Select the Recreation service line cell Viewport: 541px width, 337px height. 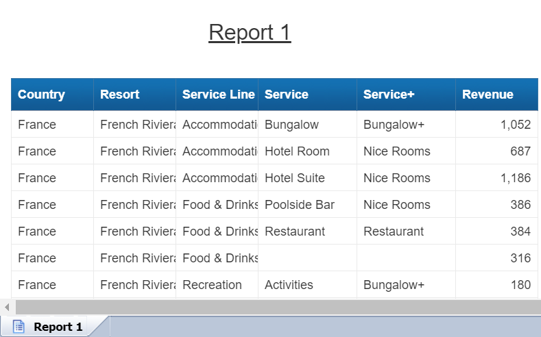pyautogui.click(x=212, y=285)
